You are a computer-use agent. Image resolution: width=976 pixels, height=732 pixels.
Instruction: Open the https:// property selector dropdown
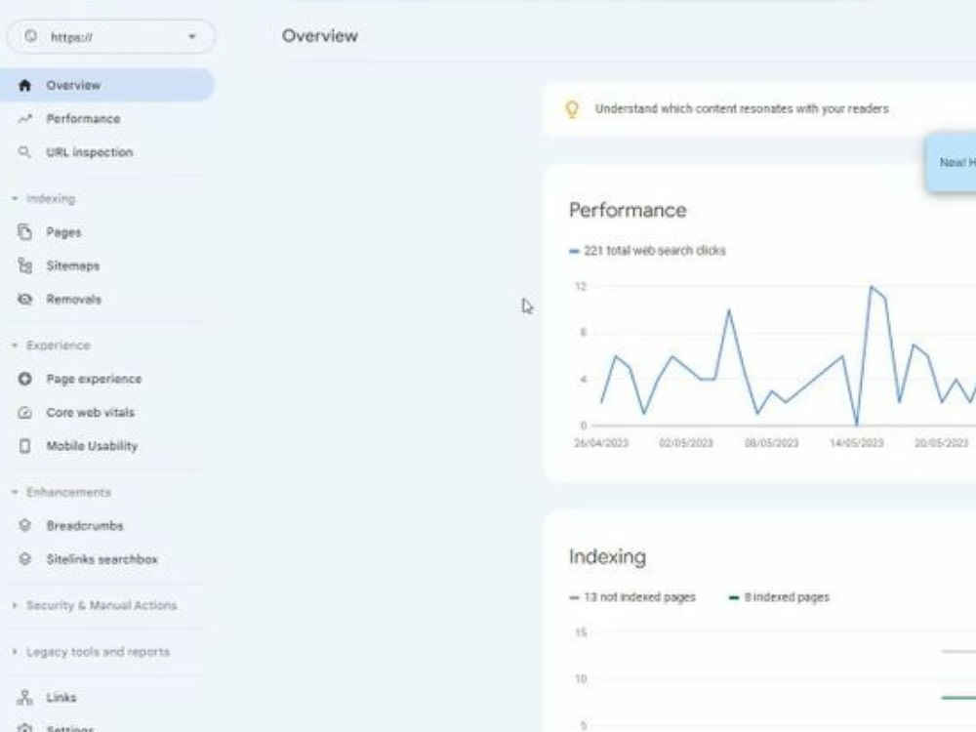pos(111,37)
